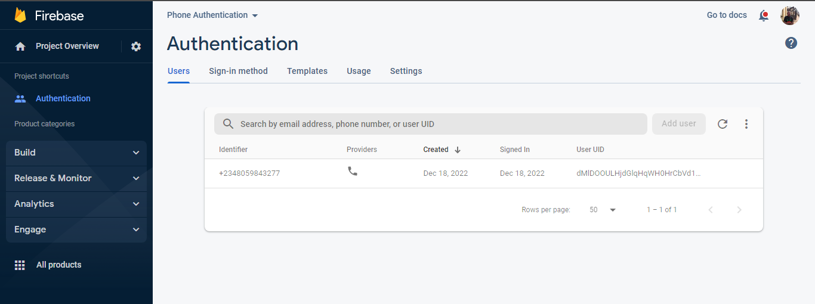Open Project Overview home icon

pyautogui.click(x=20, y=46)
